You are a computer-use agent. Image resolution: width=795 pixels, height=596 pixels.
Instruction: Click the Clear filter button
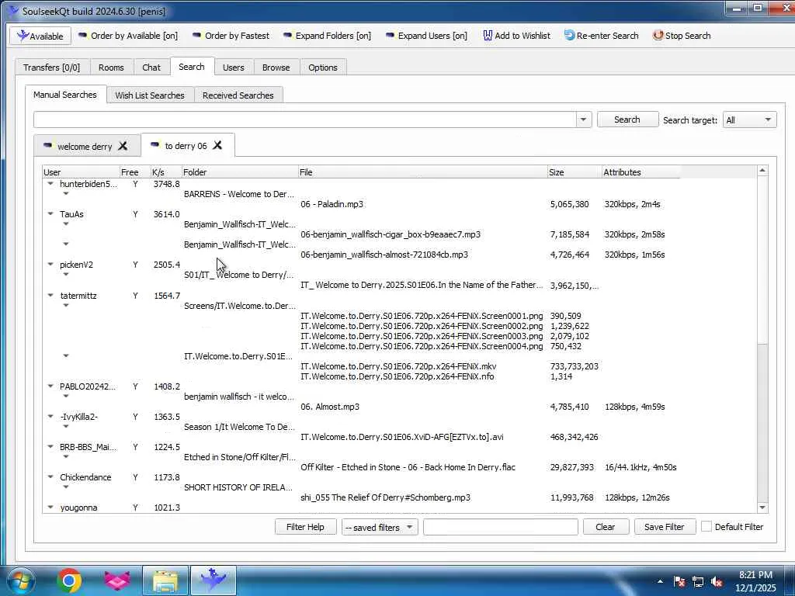[606, 527]
